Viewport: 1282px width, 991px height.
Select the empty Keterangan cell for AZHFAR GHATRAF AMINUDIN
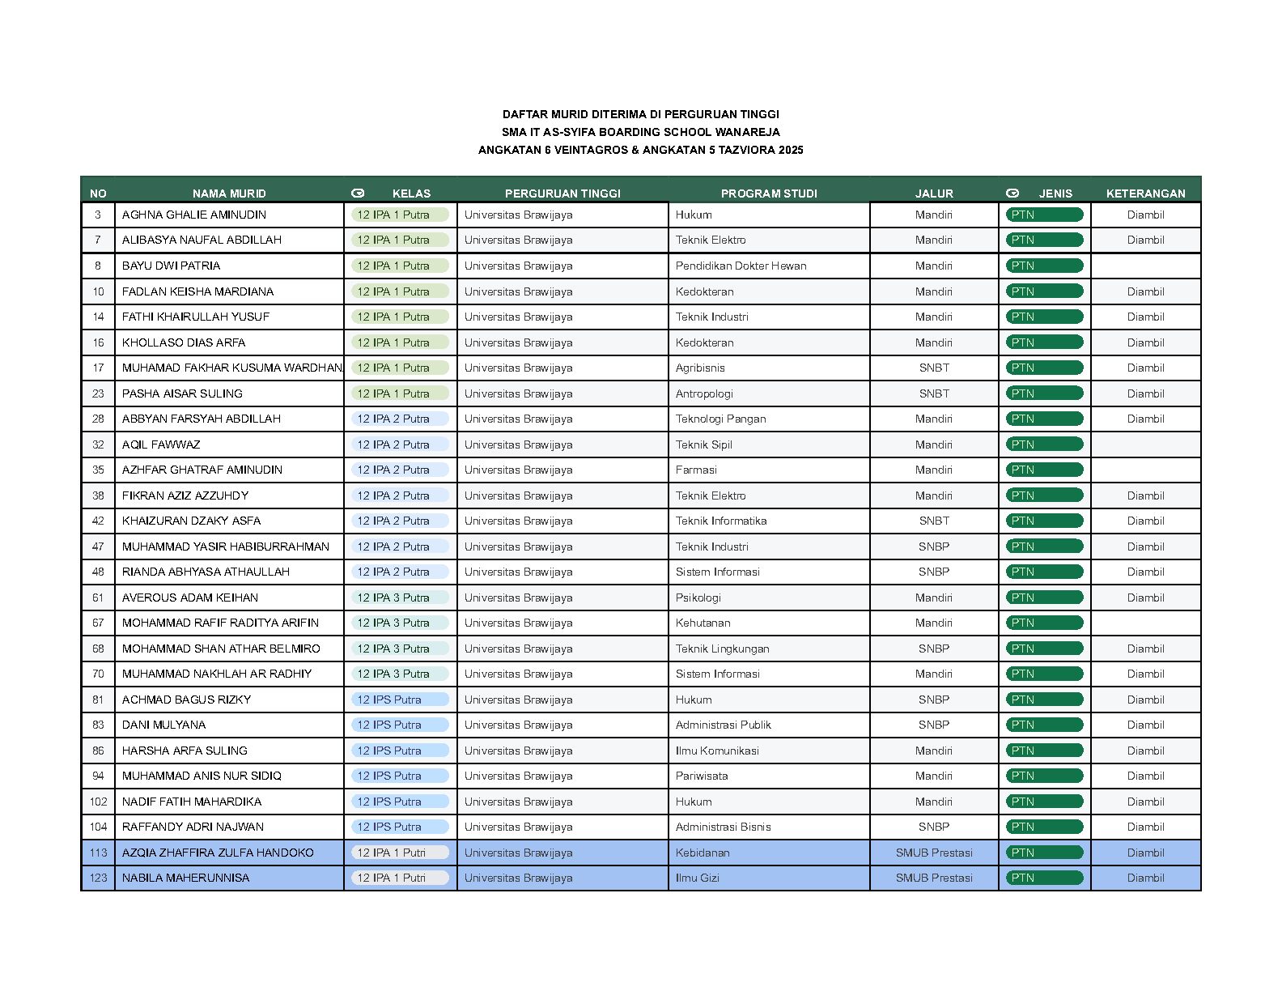(1145, 470)
